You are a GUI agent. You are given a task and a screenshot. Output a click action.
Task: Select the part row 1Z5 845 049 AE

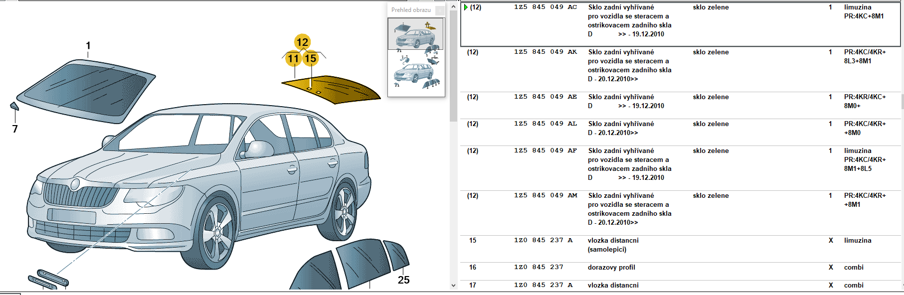pyautogui.click(x=545, y=97)
